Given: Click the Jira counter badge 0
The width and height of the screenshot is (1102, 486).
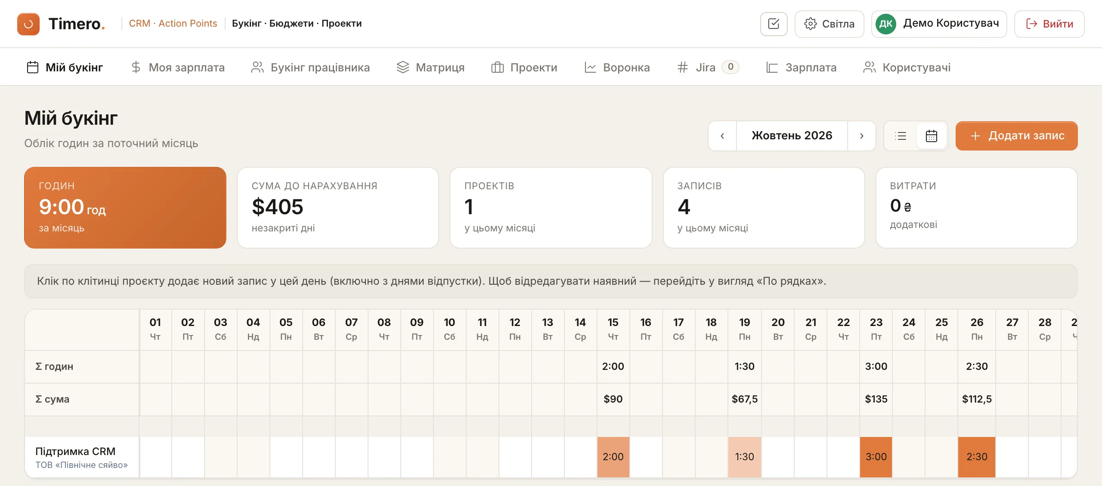Looking at the screenshot, I should click(x=731, y=67).
